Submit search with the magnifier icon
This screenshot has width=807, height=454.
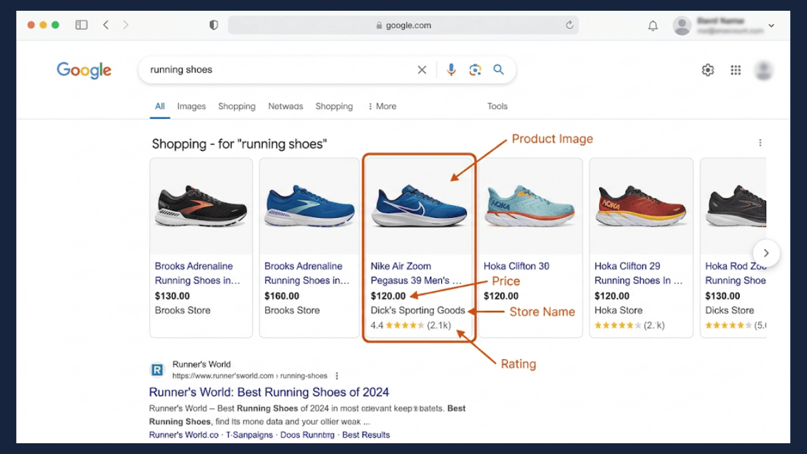click(x=498, y=69)
